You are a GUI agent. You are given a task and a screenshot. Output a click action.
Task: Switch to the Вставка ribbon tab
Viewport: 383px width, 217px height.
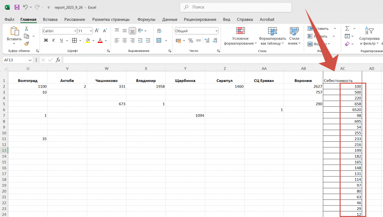[50, 19]
